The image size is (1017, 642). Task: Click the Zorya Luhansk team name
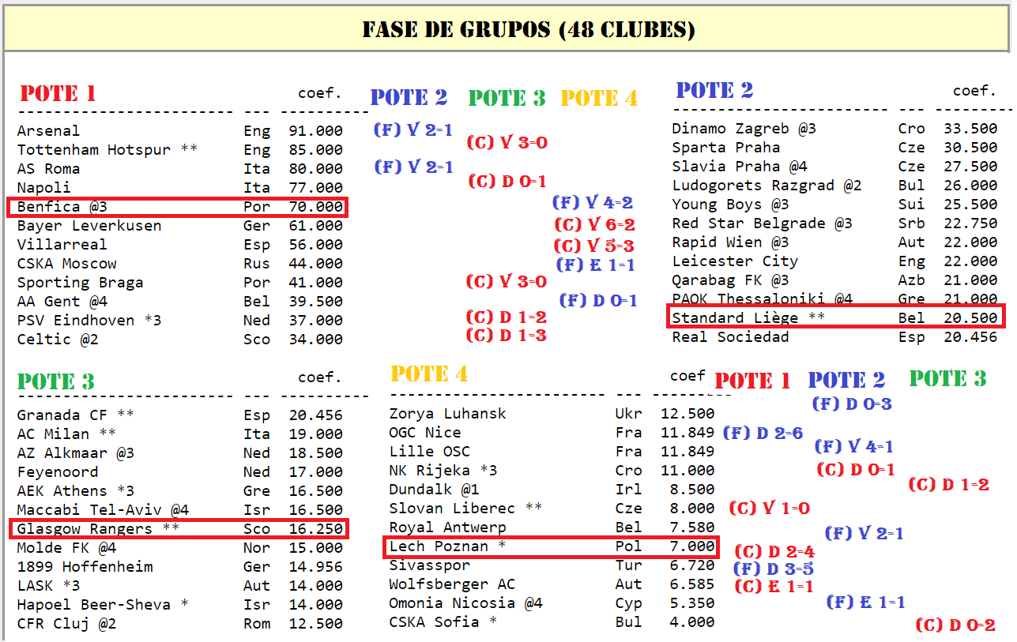click(447, 414)
